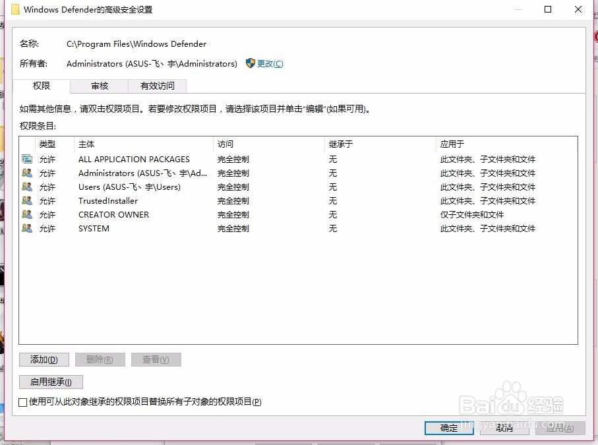The height and width of the screenshot is (445, 598).
Task: Select the Administrators (ASUS-飞丶宇\Ad... entry
Action: 142,173
